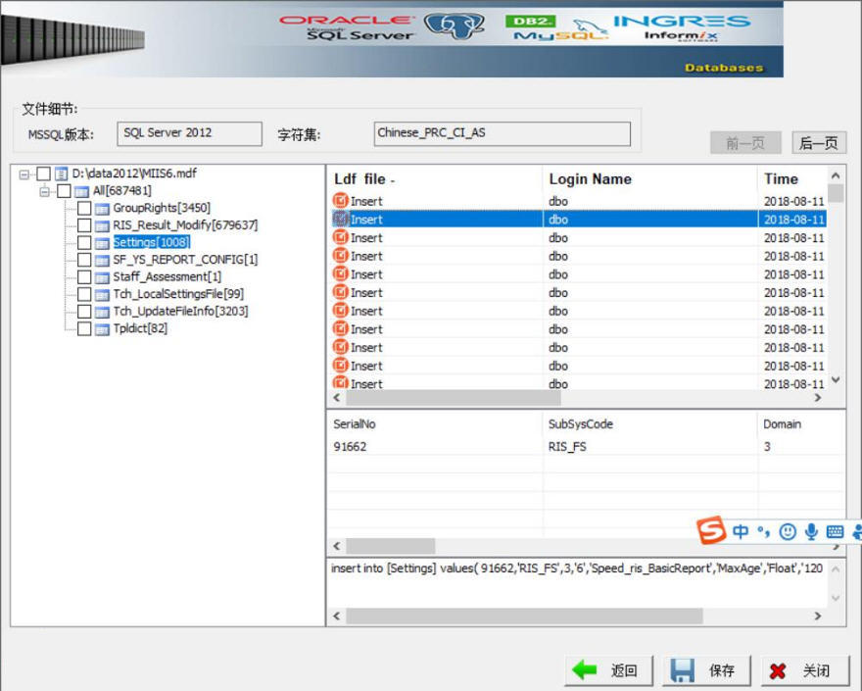Viewport: 862px width, 691px height.
Task: Collapse the All[687481] tree node
Action: [44, 191]
